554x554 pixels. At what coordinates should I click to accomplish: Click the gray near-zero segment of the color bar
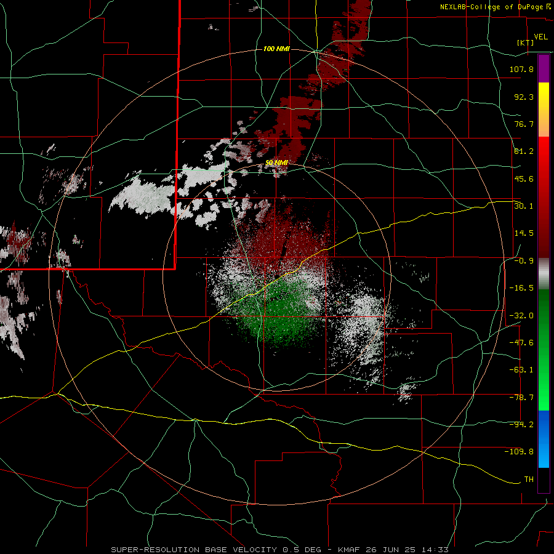(544, 274)
